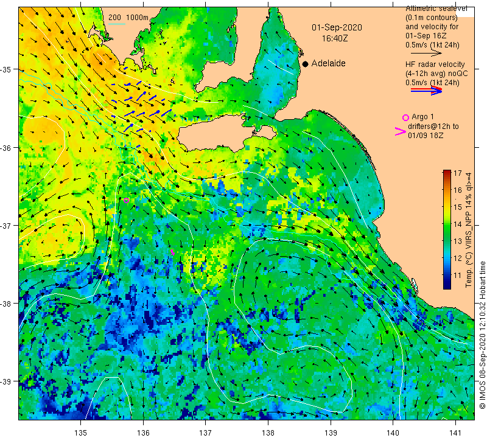Click the '200 1000m' depth contour text
Screen dimensions: 487x438
(128, 18)
